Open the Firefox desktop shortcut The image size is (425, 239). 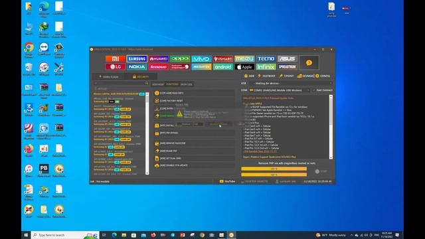[29, 151]
